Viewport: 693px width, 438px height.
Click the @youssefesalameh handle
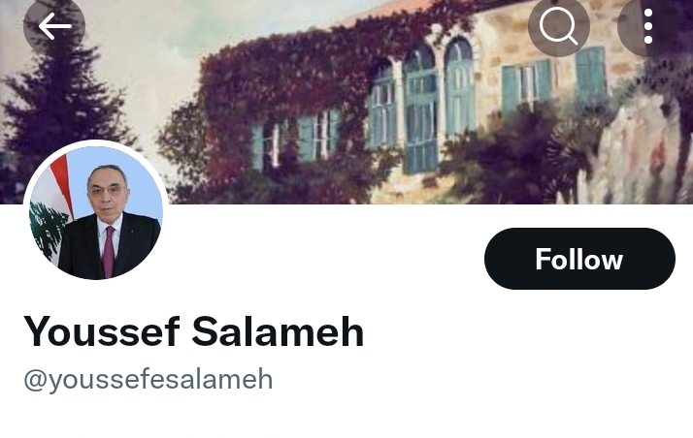click(x=148, y=380)
